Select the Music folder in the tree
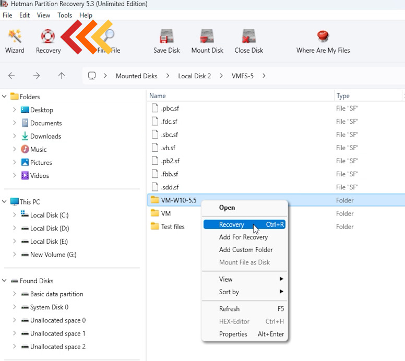 tap(38, 150)
